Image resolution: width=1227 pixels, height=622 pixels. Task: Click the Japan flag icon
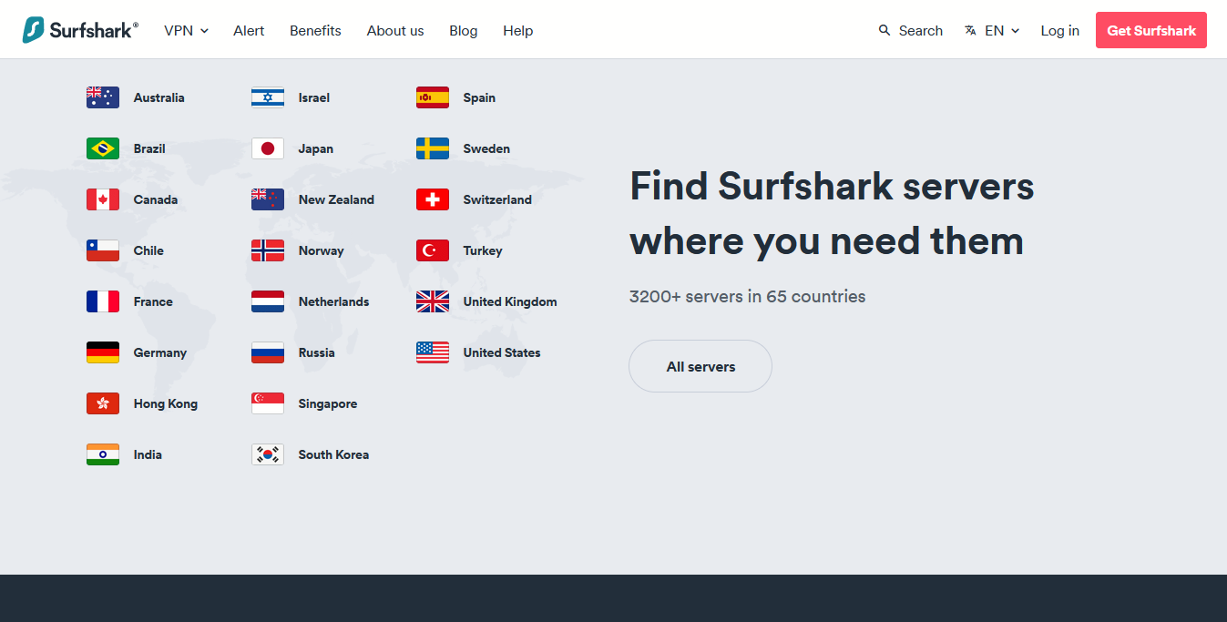click(x=268, y=148)
